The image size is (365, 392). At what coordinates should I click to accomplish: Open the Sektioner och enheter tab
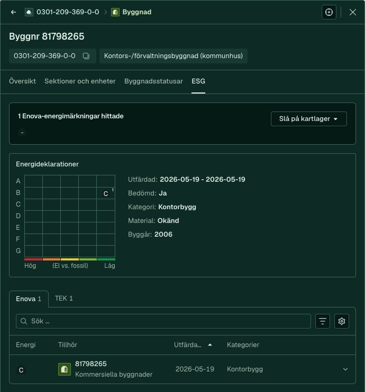coord(80,81)
